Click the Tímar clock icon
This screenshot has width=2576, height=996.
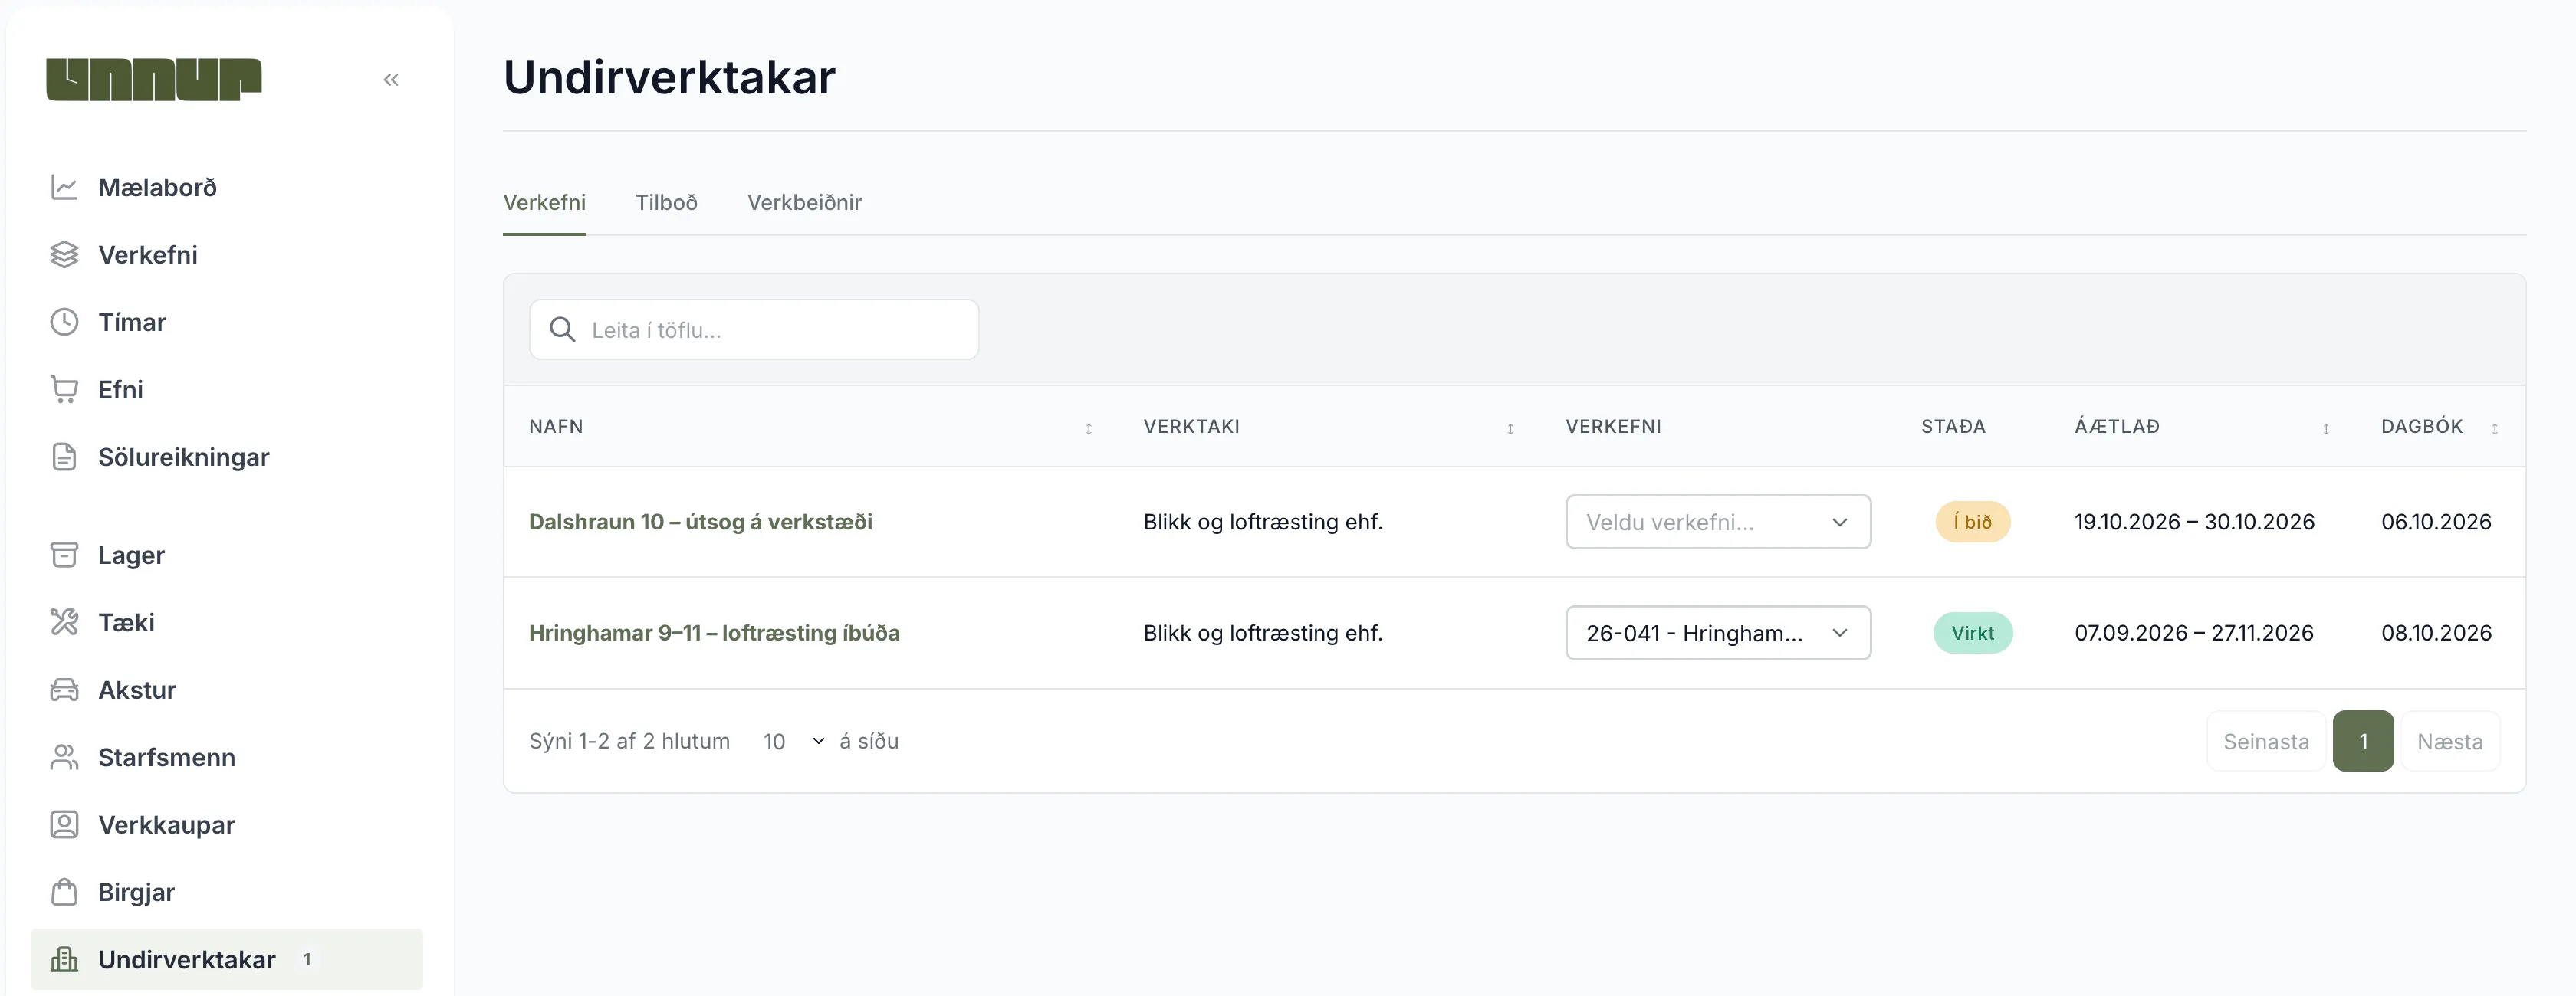(x=64, y=322)
